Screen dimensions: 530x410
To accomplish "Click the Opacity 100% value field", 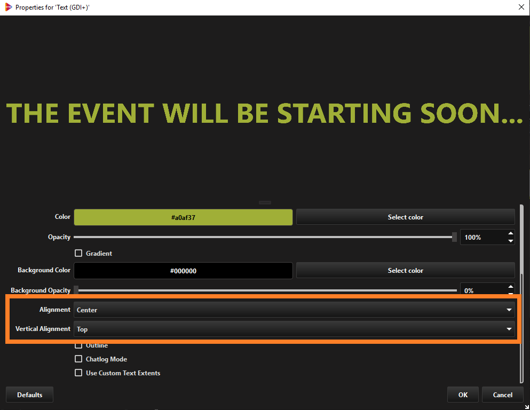I will click(484, 237).
